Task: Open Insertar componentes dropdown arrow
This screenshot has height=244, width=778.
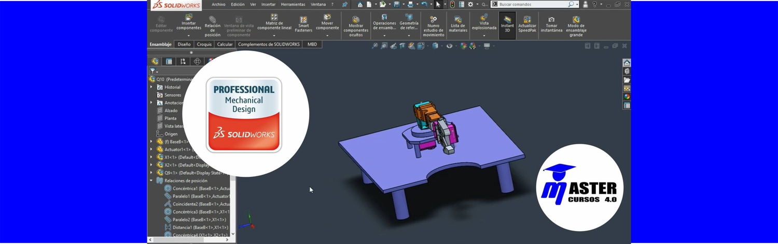Action: [189, 36]
